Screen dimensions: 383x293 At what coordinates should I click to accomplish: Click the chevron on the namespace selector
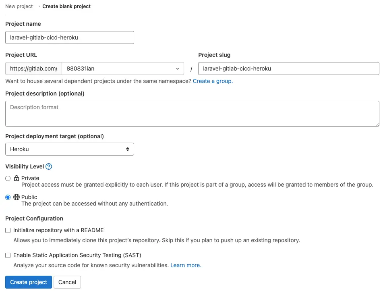pos(177,69)
